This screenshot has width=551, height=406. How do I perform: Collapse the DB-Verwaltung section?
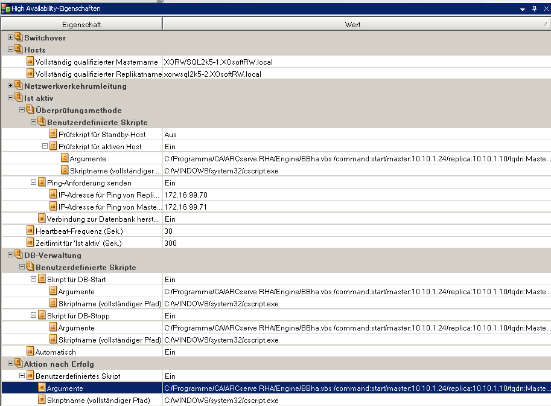(10, 255)
